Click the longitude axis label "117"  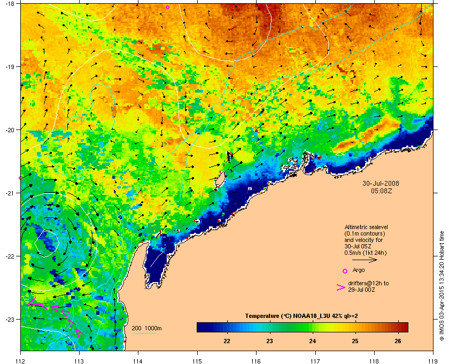[315, 361]
